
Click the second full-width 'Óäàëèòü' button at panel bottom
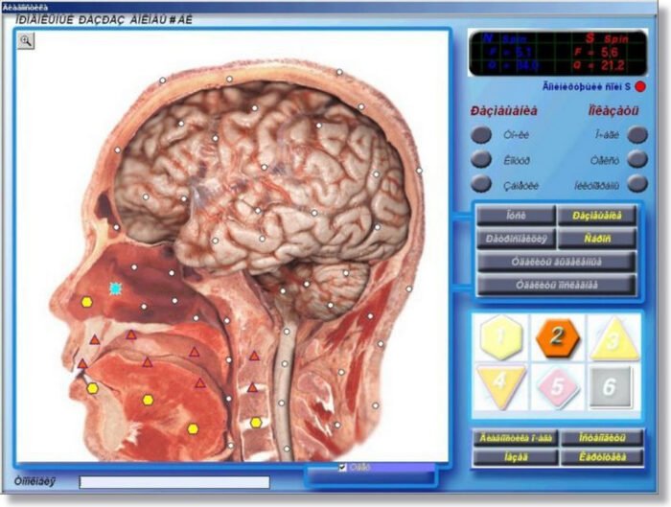pyautogui.click(x=556, y=285)
